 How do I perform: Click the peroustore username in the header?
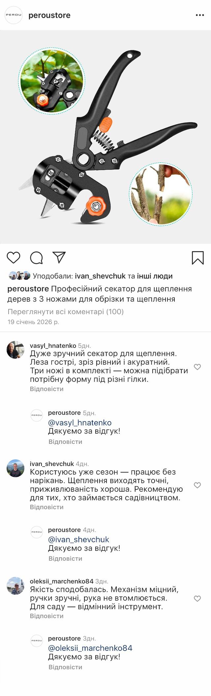49,15
